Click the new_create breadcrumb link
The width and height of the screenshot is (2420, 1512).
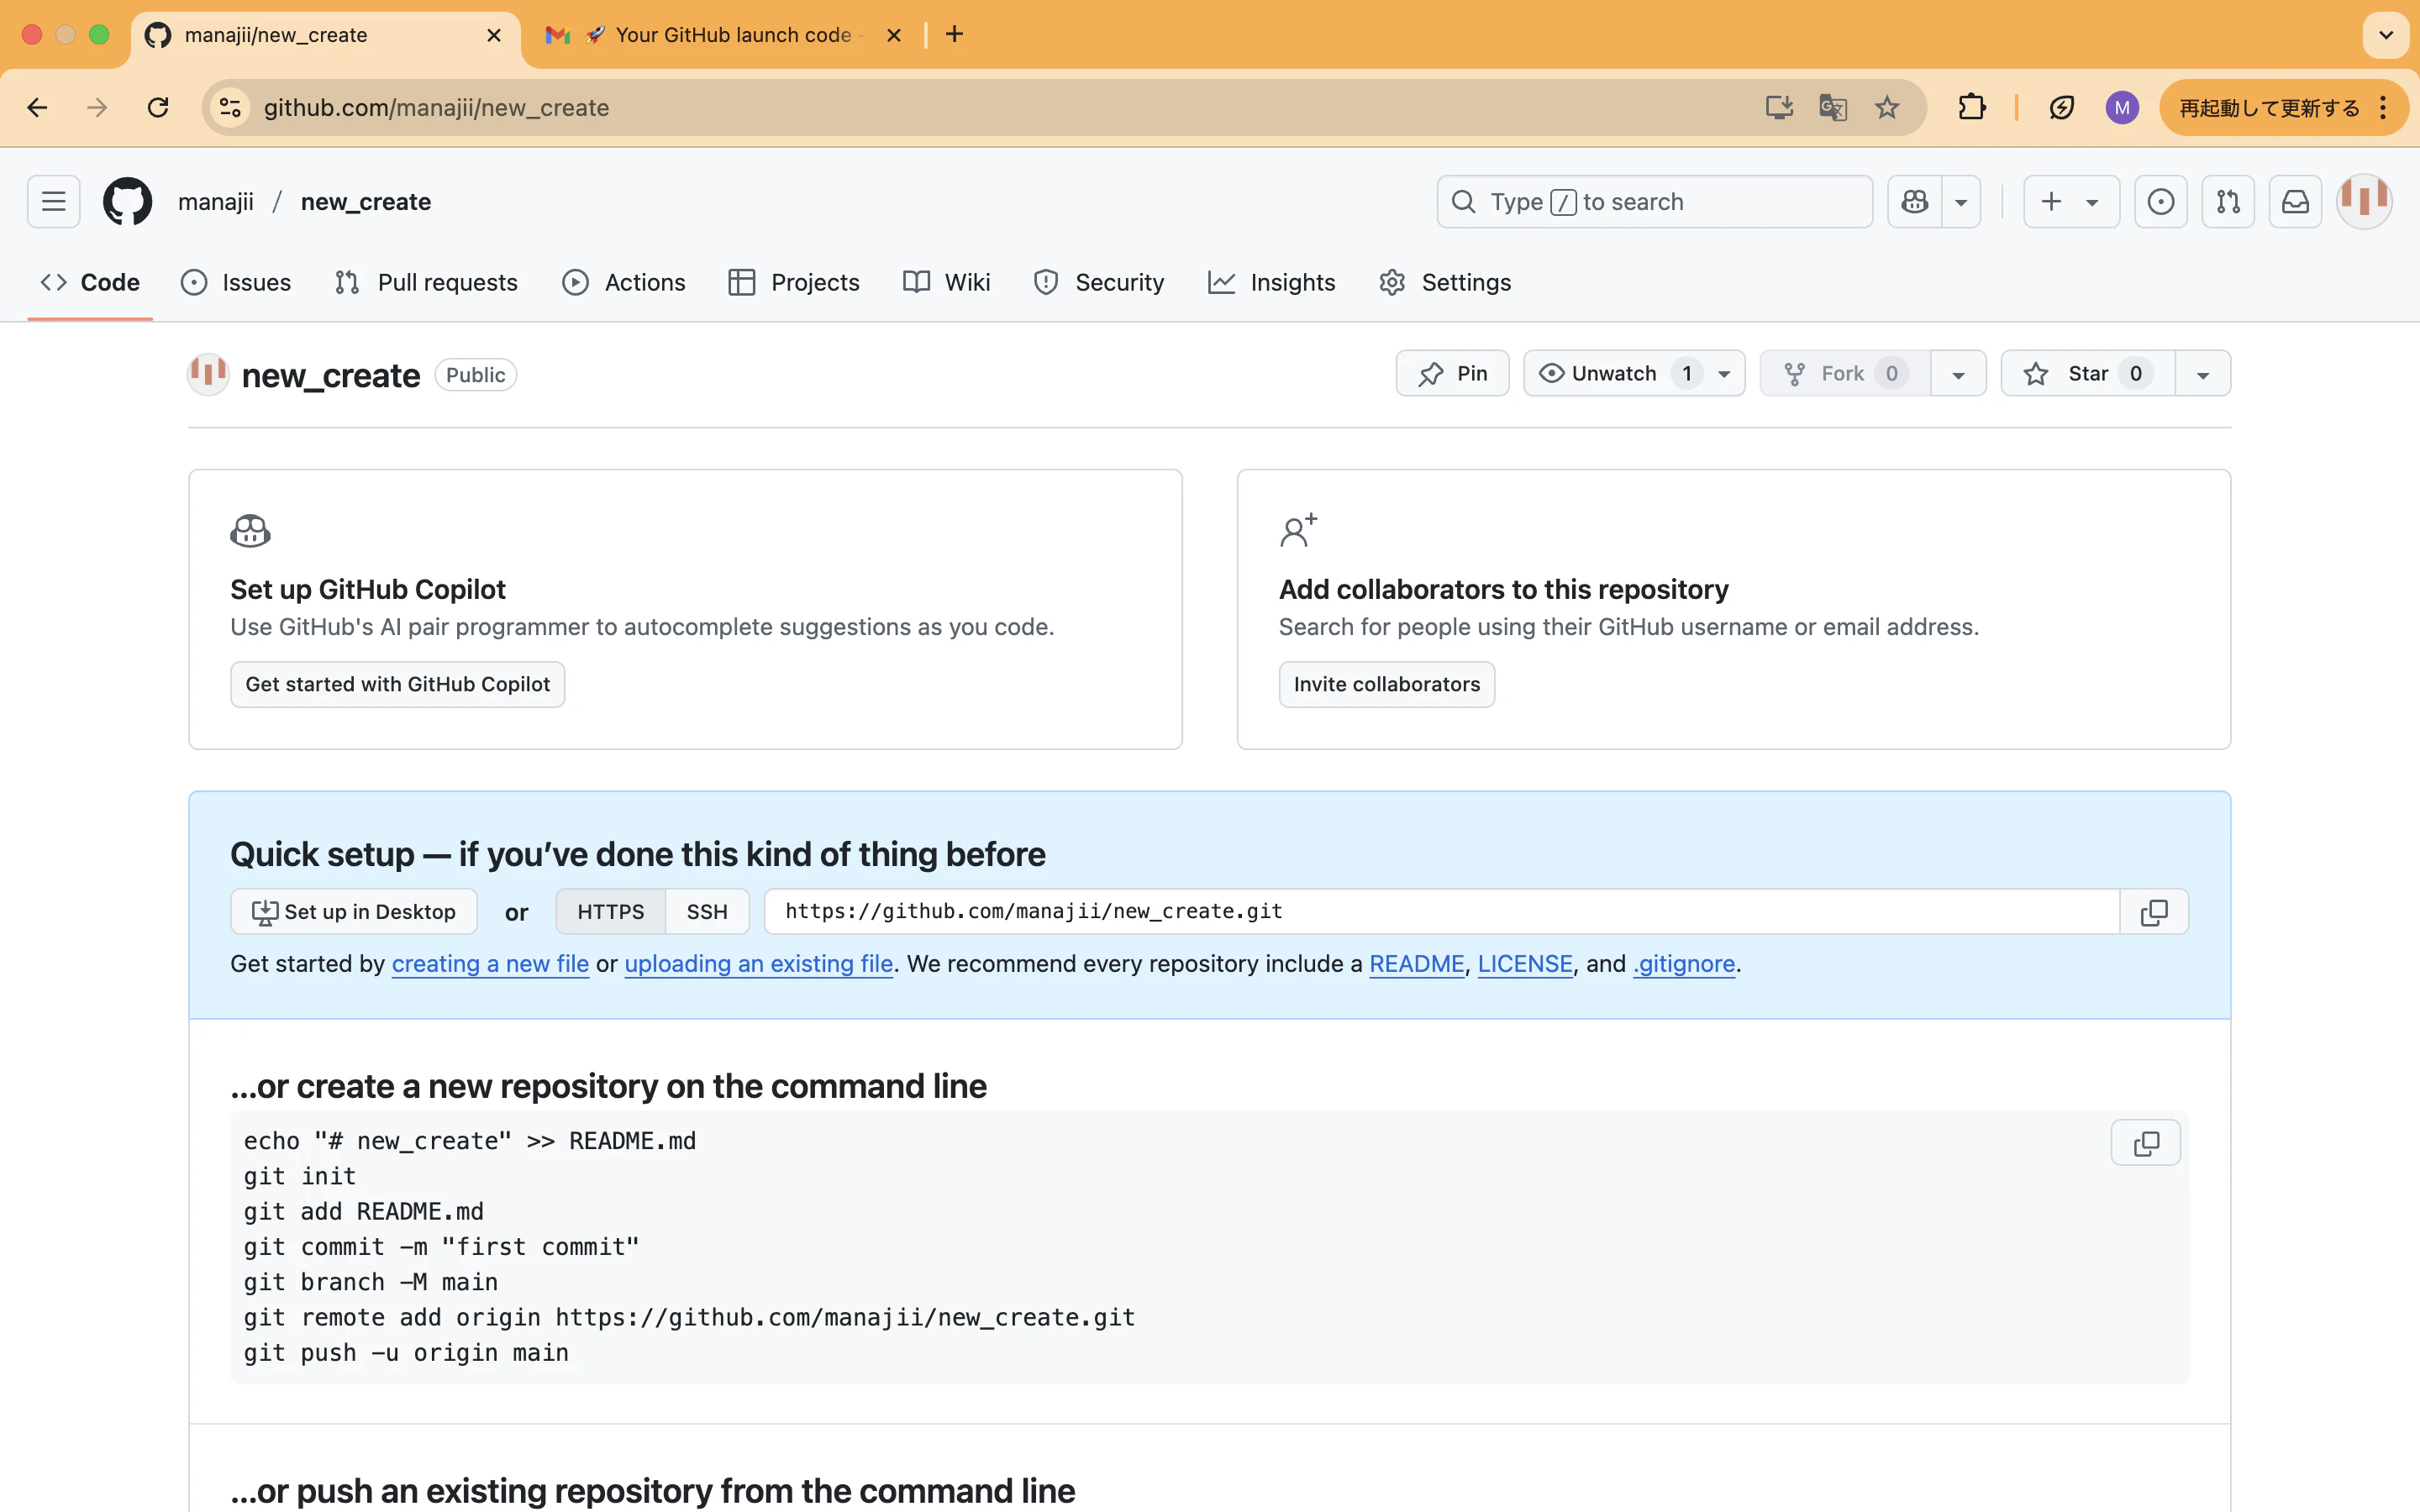pyautogui.click(x=366, y=202)
